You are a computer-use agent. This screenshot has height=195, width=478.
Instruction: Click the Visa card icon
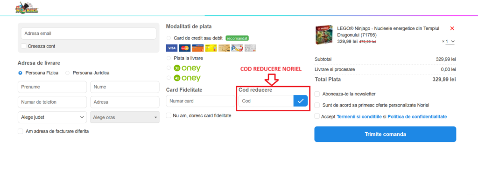(171, 48)
